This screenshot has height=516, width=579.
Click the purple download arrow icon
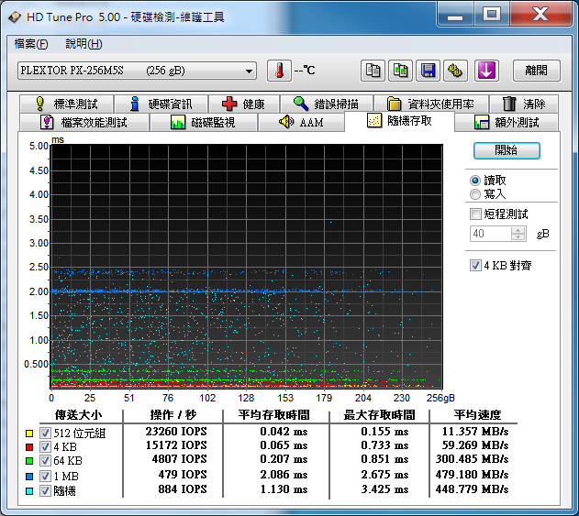tap(486, 71)
